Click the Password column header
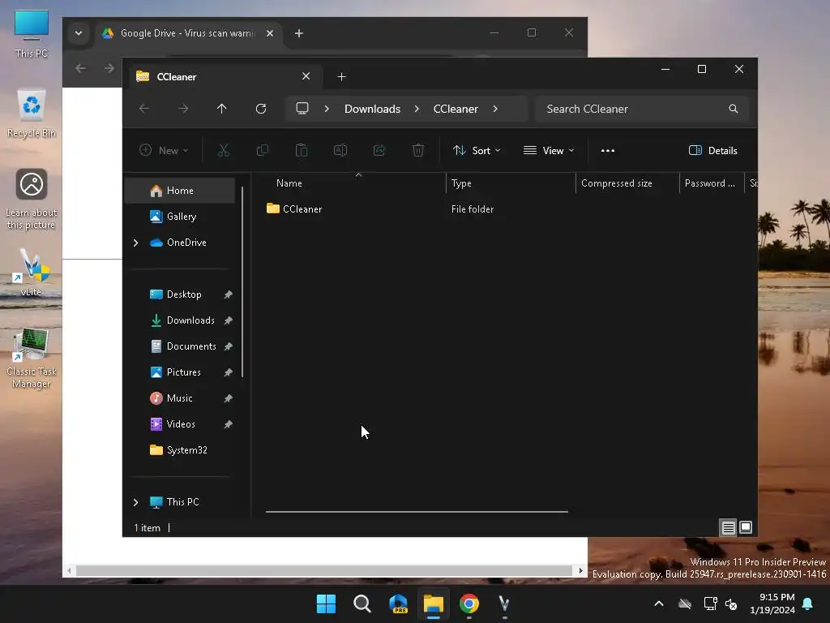Screen dimensions: 830x623 710,183
